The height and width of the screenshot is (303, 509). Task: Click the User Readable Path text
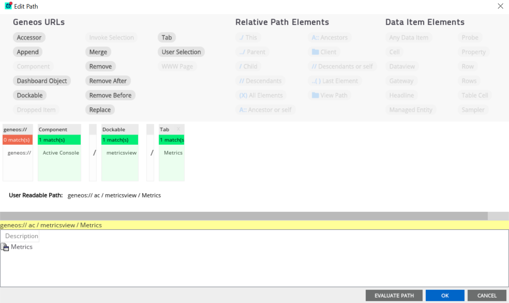(114, 195)
